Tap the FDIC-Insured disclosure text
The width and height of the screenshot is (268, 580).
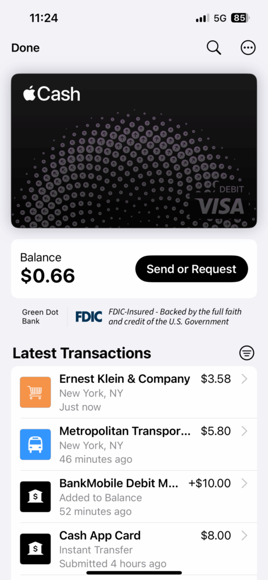click(x=175, y=317)
